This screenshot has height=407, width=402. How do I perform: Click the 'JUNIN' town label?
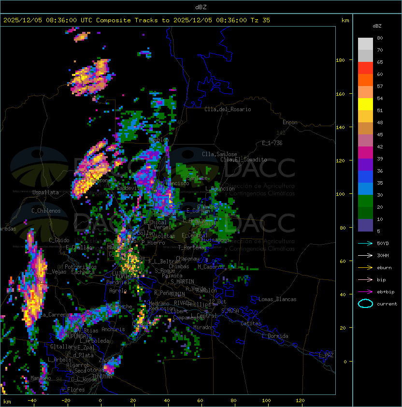(x=177, y=294)
